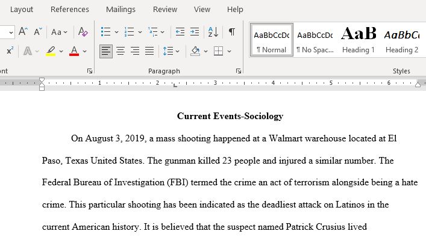Open the References tab
The image size is (426, 237).
coord(69,9)
